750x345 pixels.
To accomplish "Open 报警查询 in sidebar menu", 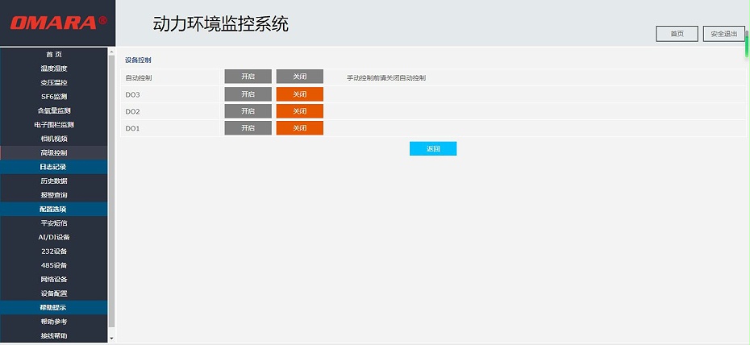I will 53,195.
